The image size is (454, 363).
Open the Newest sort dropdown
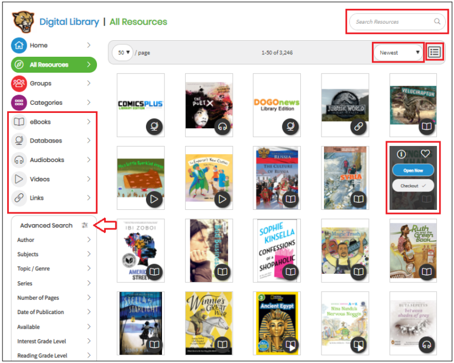click(400, 53)
